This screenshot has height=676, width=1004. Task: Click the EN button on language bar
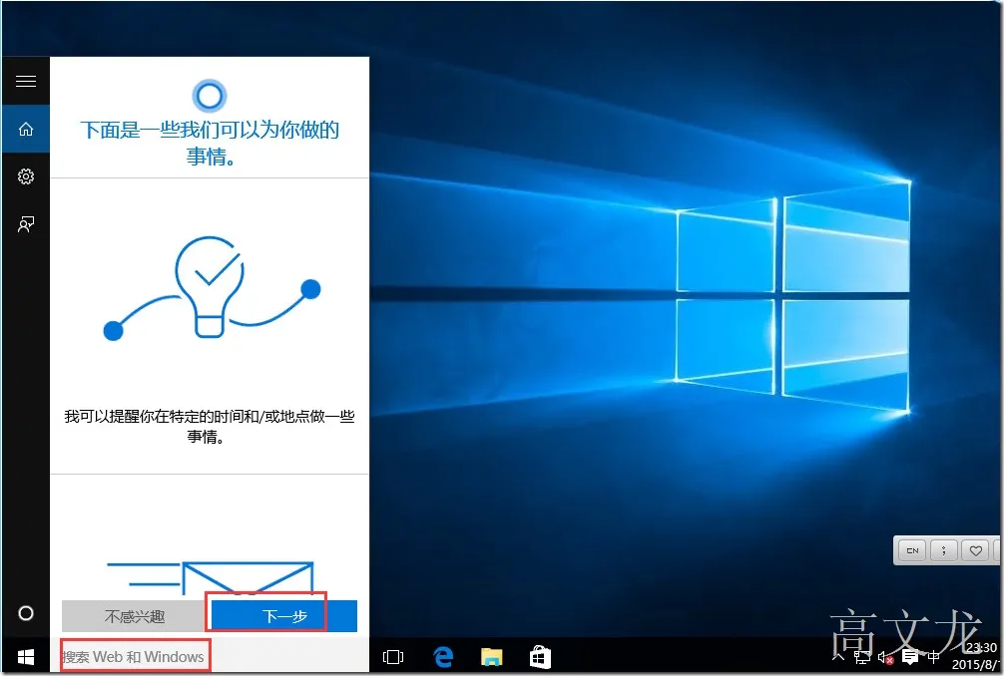912,550
